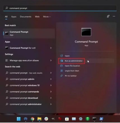Image resolution: width=120 pixels, height=123 pixels.
Task: Expand chevron next to command prompt administrator
Action: pyautogui.click(x=51, y=104)
